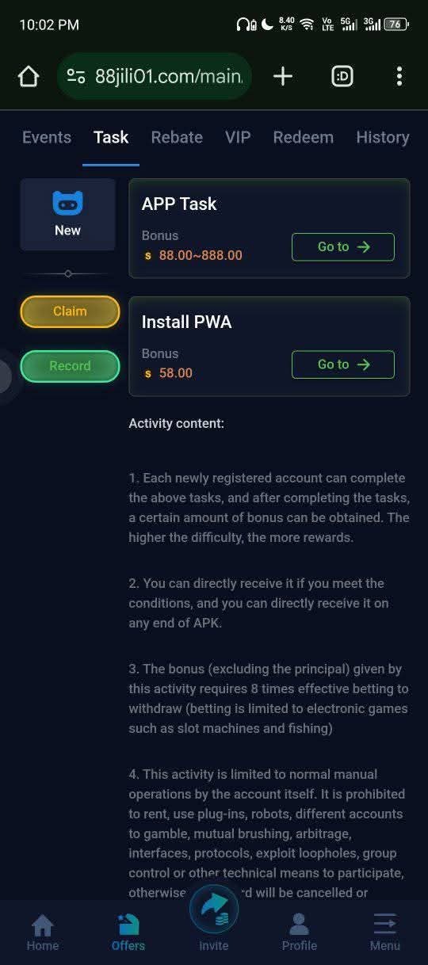Go to Home in bottom navigation
428x965 pixels.
(x=43, y=933)
